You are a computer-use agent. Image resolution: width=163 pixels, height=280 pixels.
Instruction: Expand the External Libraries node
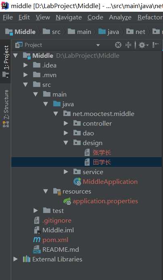[x=15, y=259]
